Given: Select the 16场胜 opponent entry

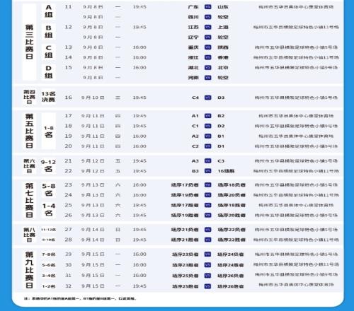Looking at the screenshot, I should click(226, 171).
